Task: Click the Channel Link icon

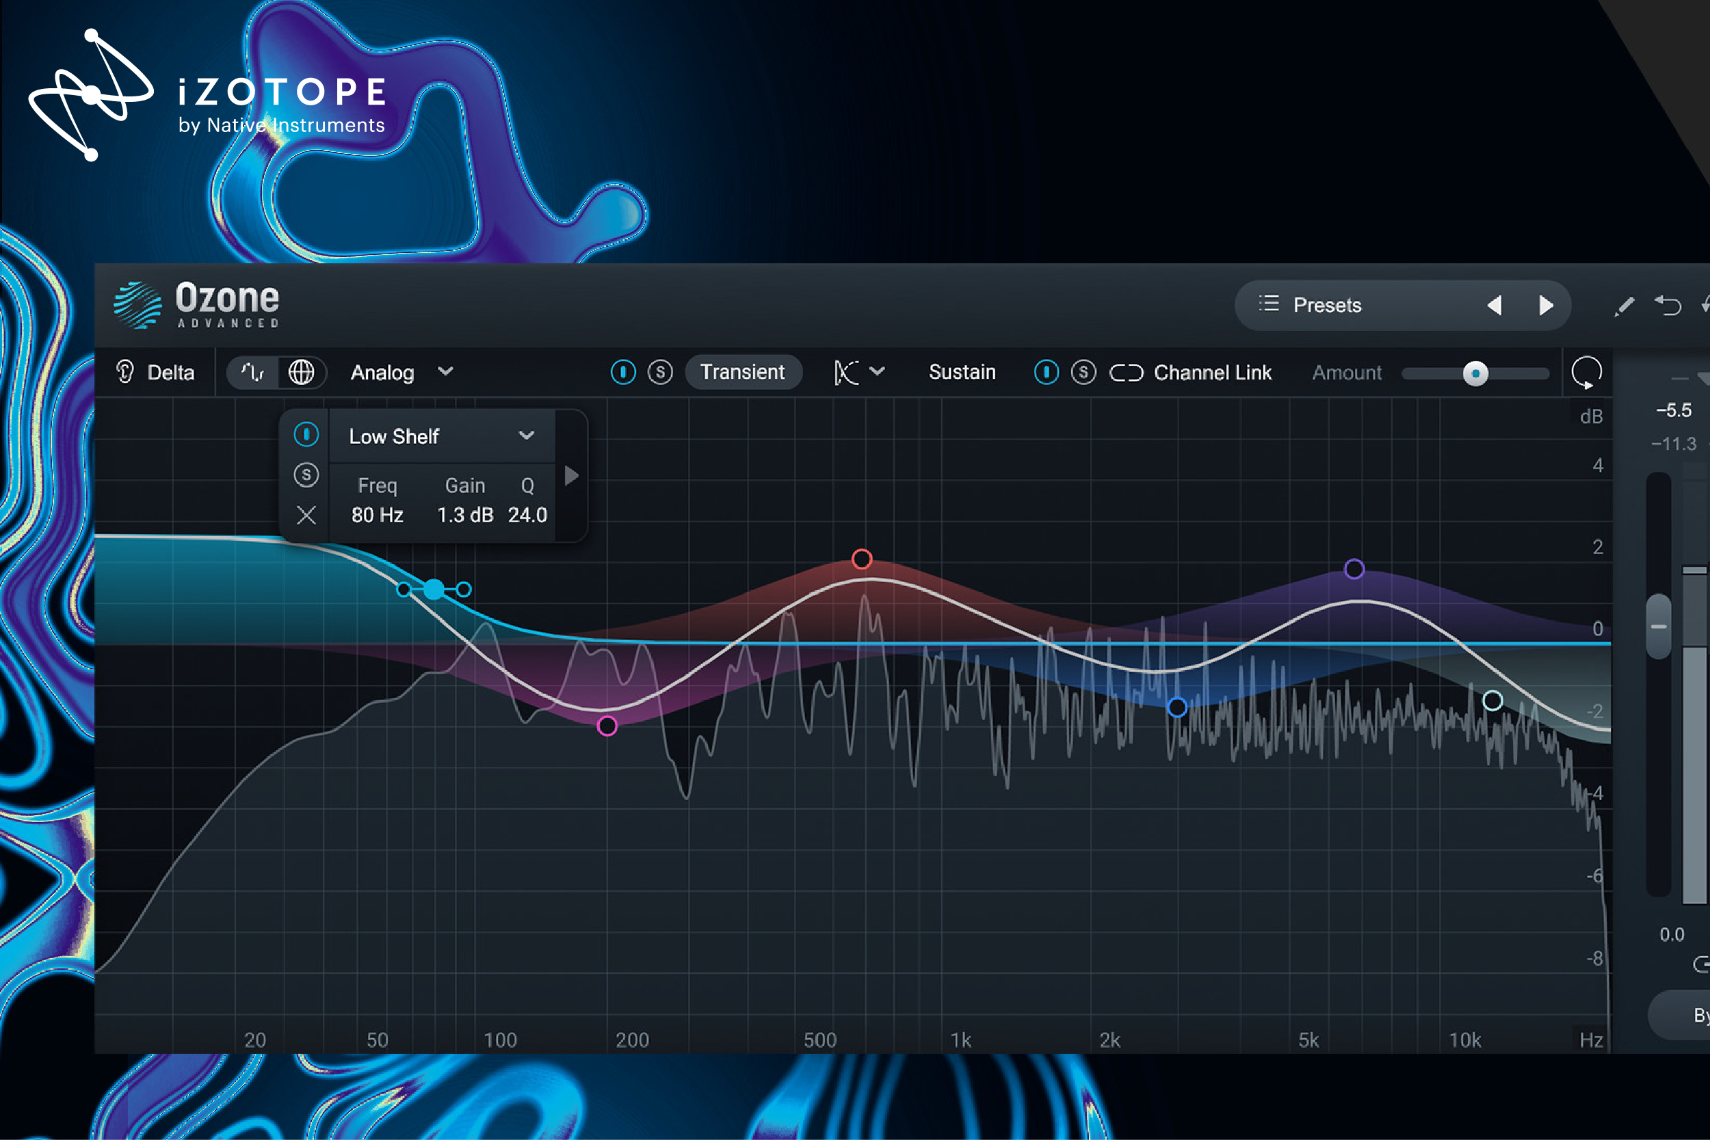Action: coord(1126,373)
